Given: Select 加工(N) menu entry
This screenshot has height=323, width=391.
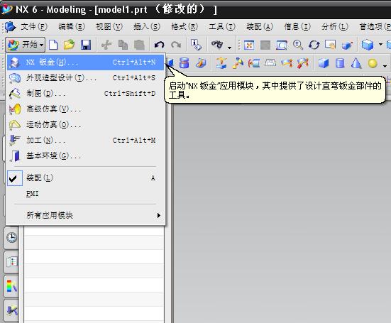Looking at the screenshot, I should 85,141.
